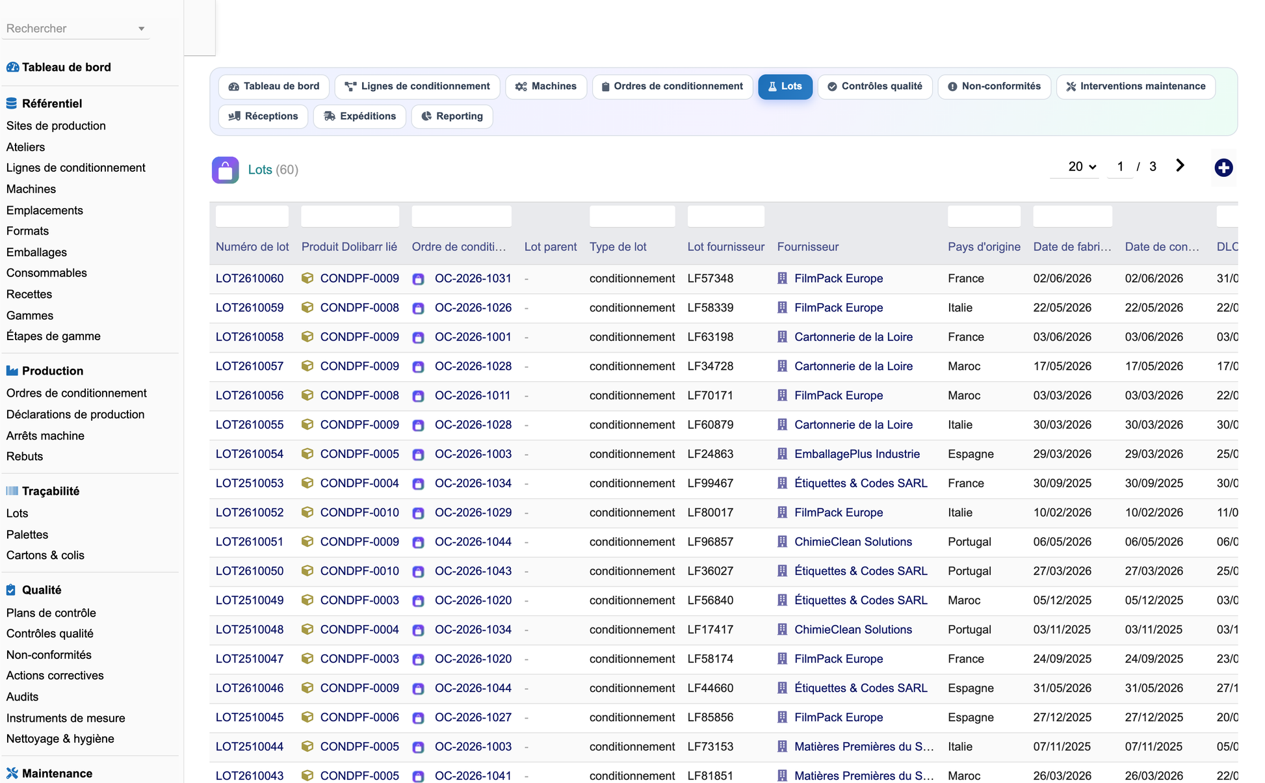Open the Reporting tab

452,116
